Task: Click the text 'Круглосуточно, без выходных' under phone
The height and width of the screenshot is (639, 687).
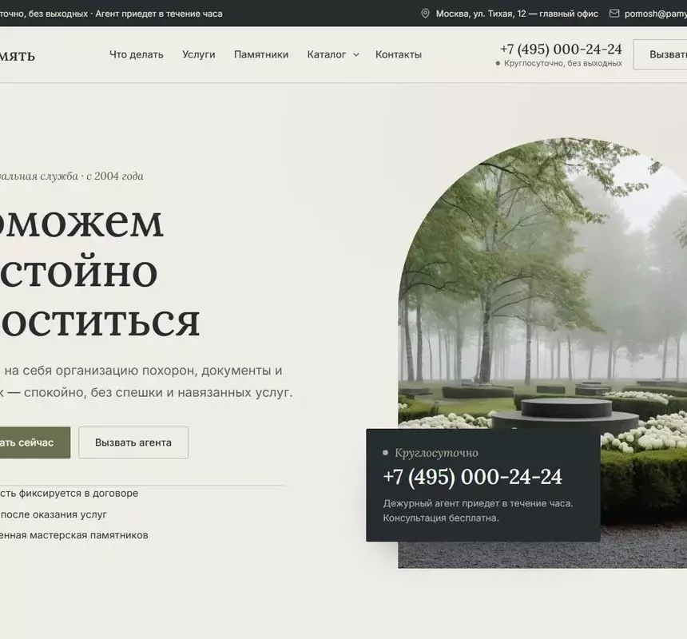Action: coord(563,64)
